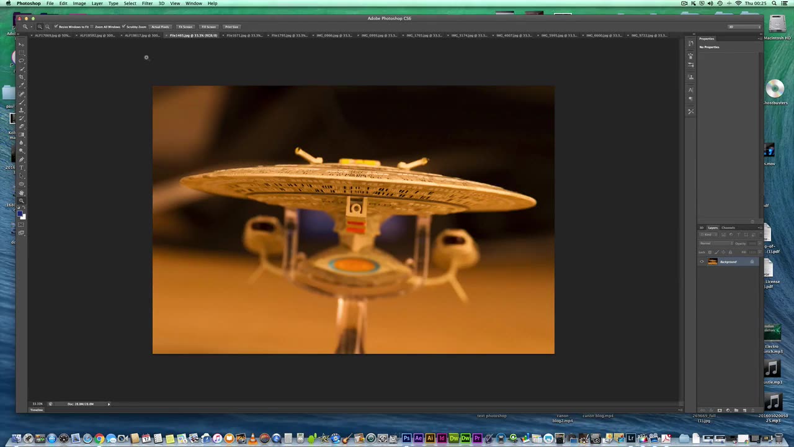This screenshot has height=447, width=794.
Task: Open the Filter menu
Action: point(147,4)
